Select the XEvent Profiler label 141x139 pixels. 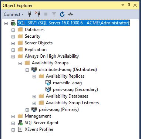click(x=39, y=129)
